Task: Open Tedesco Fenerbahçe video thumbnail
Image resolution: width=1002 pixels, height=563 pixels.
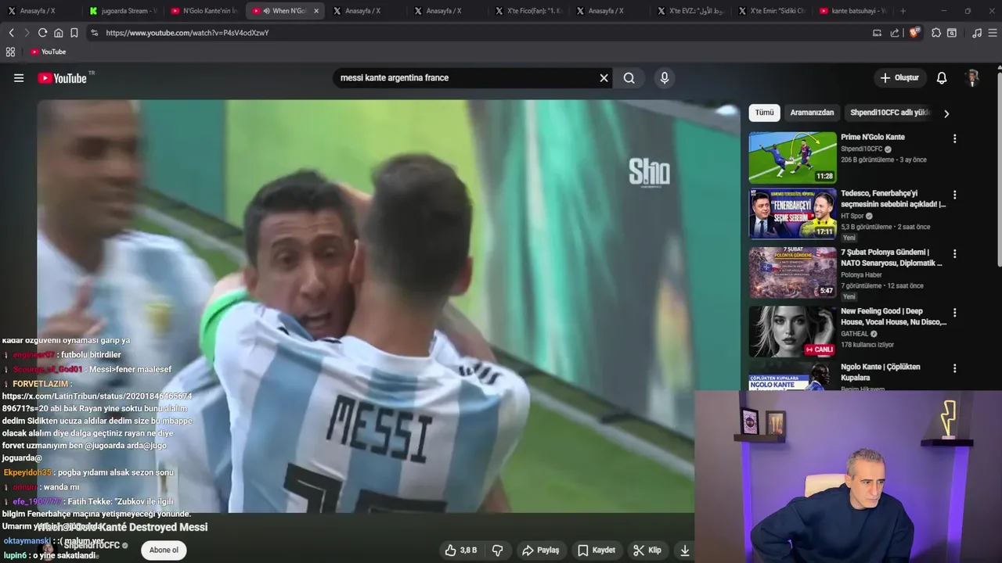Action: [792, 213]
